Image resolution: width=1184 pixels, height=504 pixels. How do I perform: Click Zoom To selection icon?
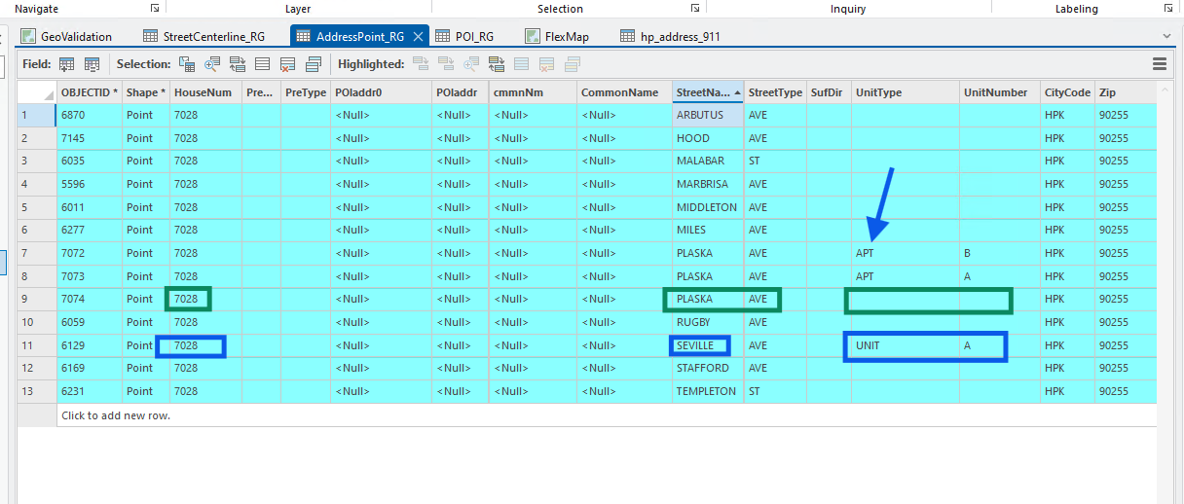point(211,64)
